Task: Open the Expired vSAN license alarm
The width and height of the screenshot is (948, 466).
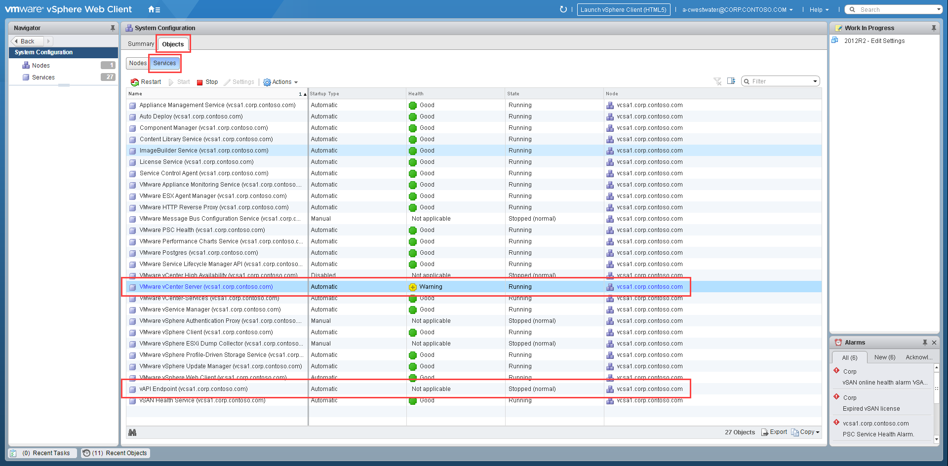Action: click(x=871, y=409)
